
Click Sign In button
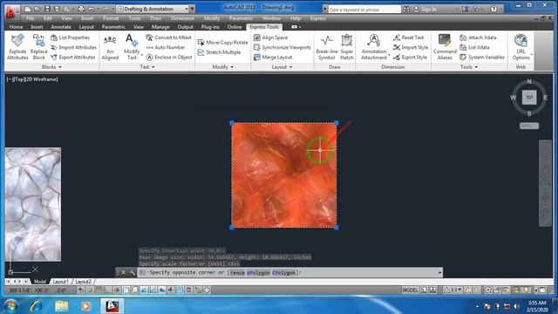pos(425,10)
